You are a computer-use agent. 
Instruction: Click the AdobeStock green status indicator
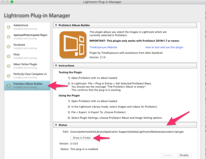pyautogui.click(x=9, y=27)
